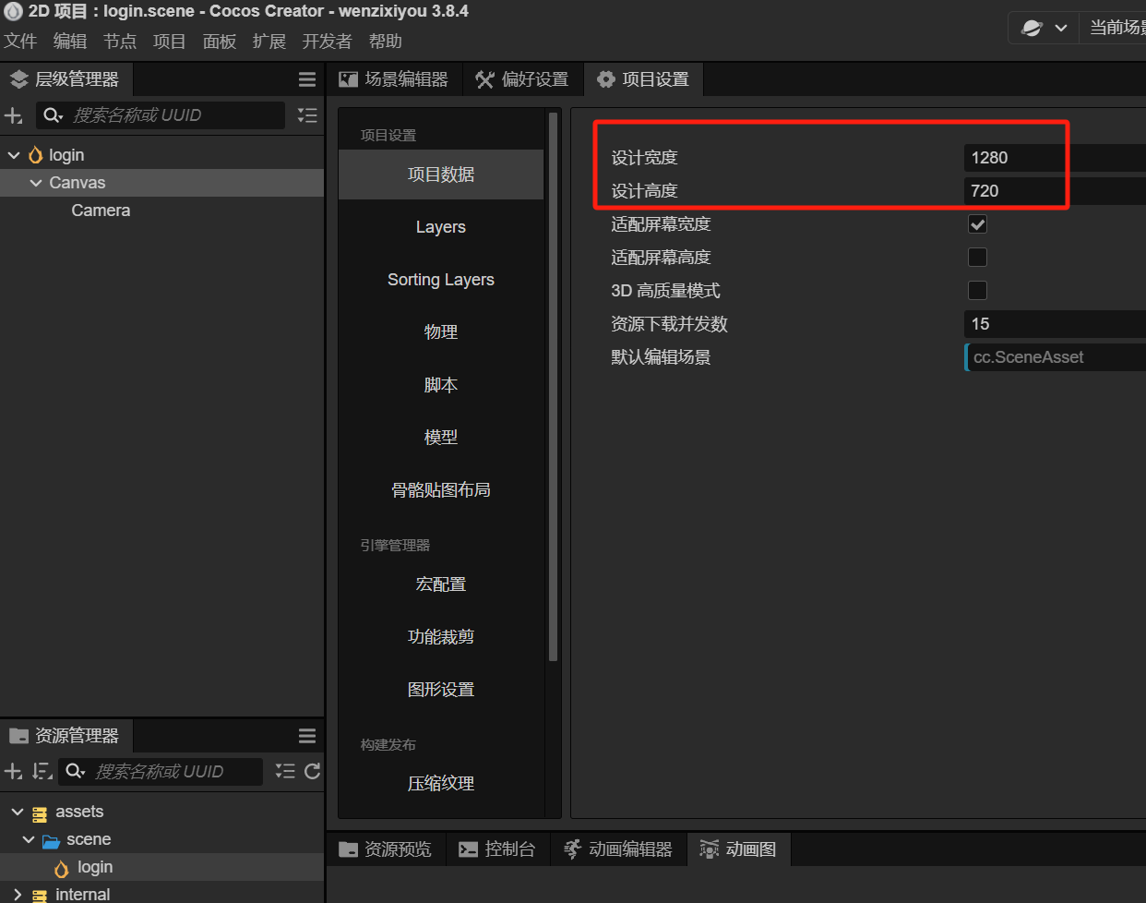
Task: Click the 设计宽度 value field 1280
Action: (1055, 158)
